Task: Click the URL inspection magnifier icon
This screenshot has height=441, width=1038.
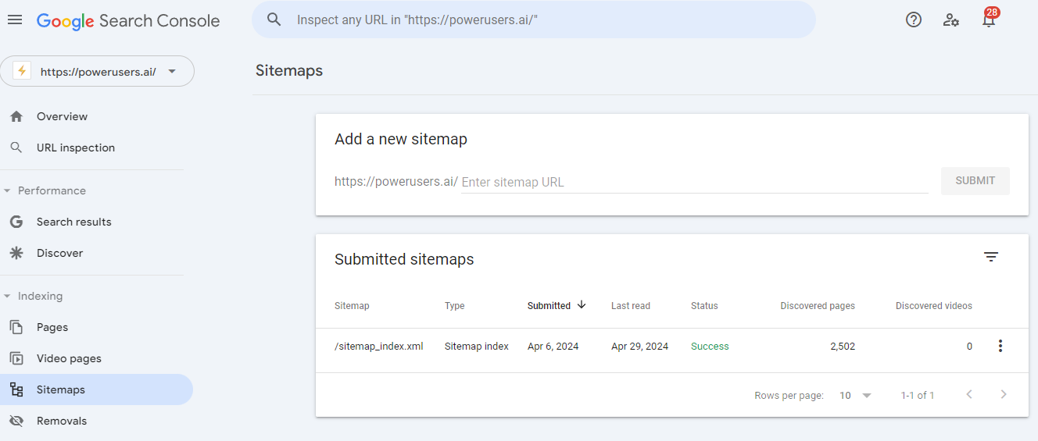Action: 16,148
